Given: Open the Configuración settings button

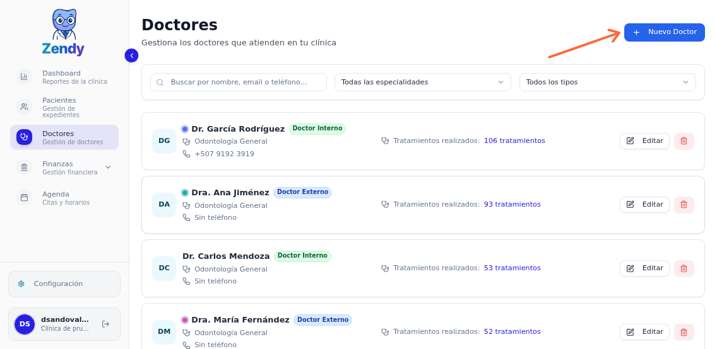Looking at the screenshot, I should pos(64,283).
